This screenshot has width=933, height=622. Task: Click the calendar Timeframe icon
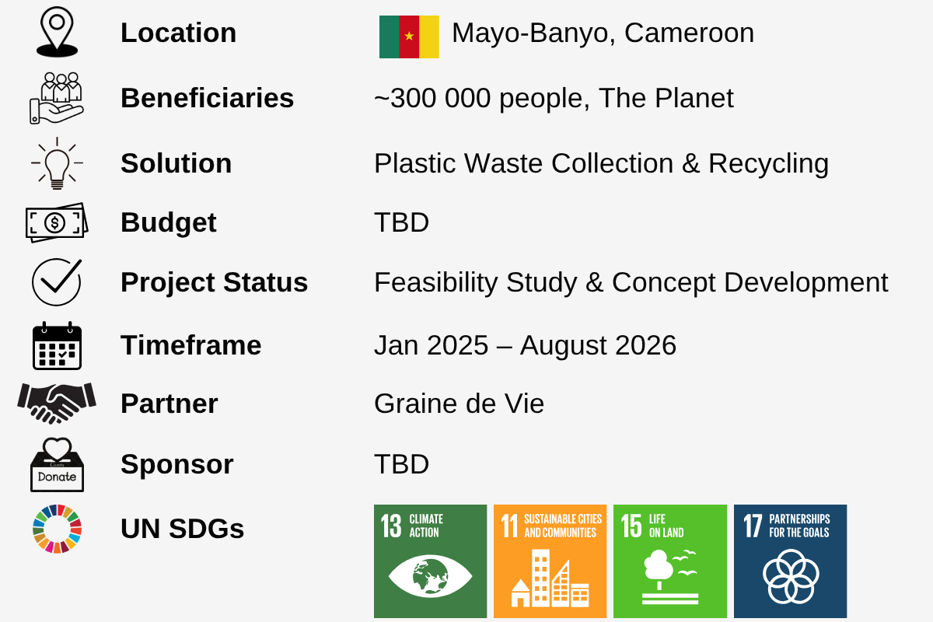pyautogui.click(x=57, y=345)
